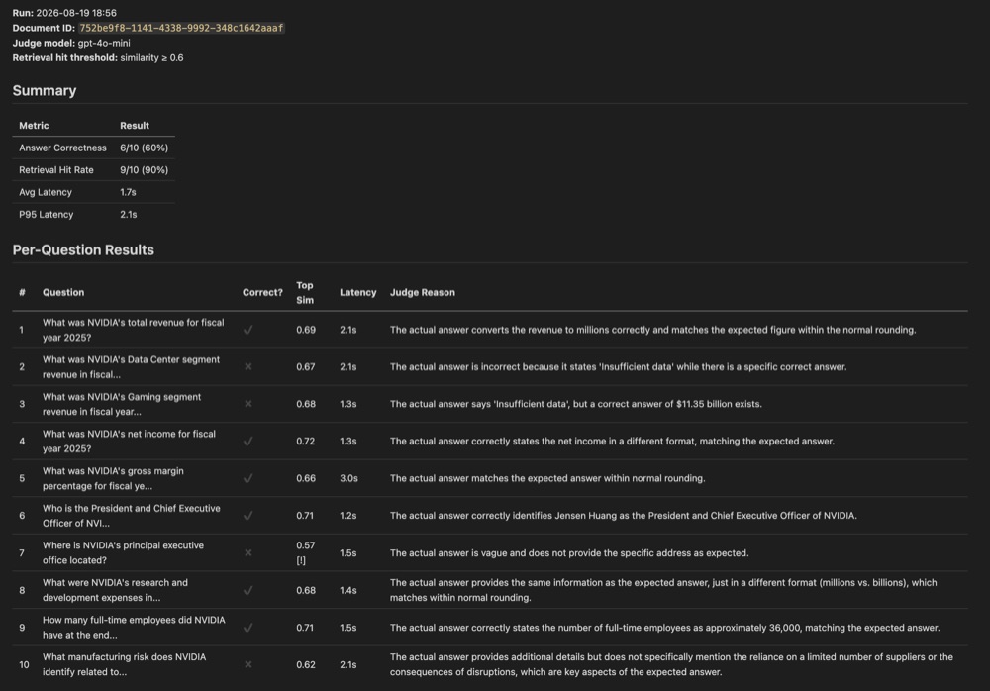Click the 6/10 (60%) result value
This screenshot has width=990, height=691.
pyautogui.click(x=144, y=148)
